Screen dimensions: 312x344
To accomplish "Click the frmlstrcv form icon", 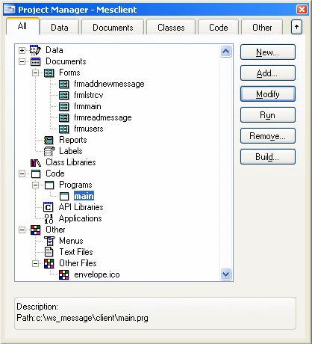I will (64, 95).
